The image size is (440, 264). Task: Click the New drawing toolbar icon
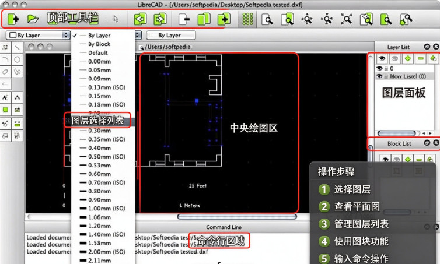13,19
